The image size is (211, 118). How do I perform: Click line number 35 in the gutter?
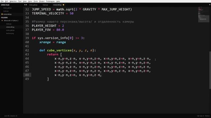(27, 22)
